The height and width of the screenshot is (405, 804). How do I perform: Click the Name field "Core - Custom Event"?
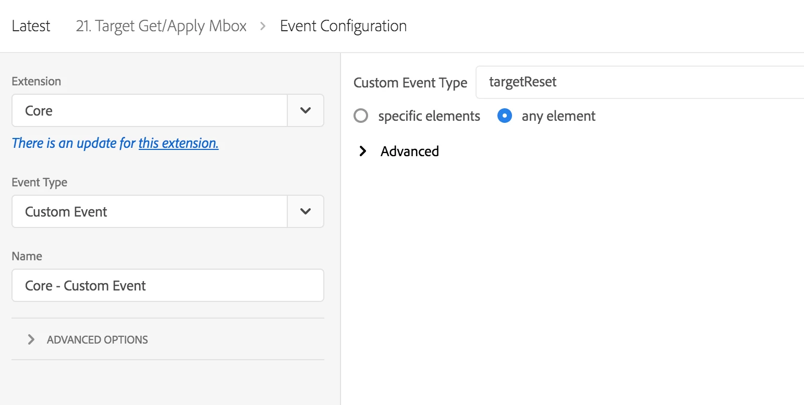[167, 285]
